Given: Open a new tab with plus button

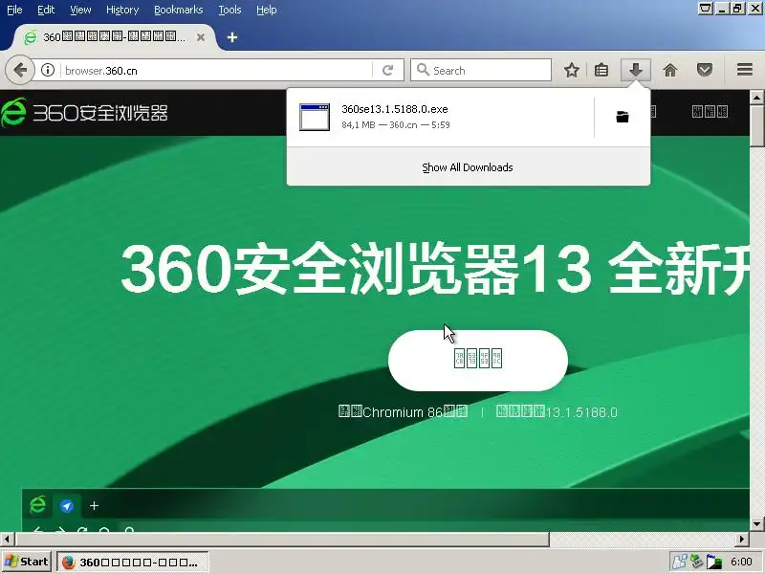Looking at the screenshot, I should point(232,37).
